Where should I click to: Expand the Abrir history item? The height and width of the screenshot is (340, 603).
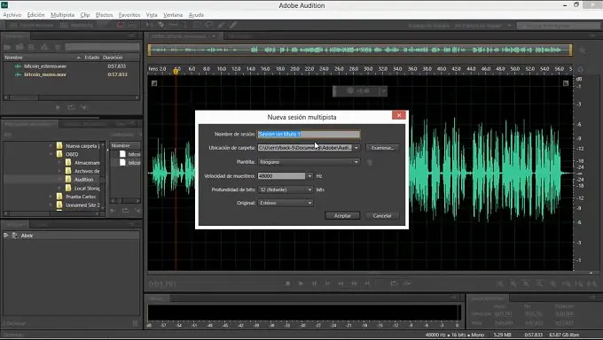(x=6, y=236)
